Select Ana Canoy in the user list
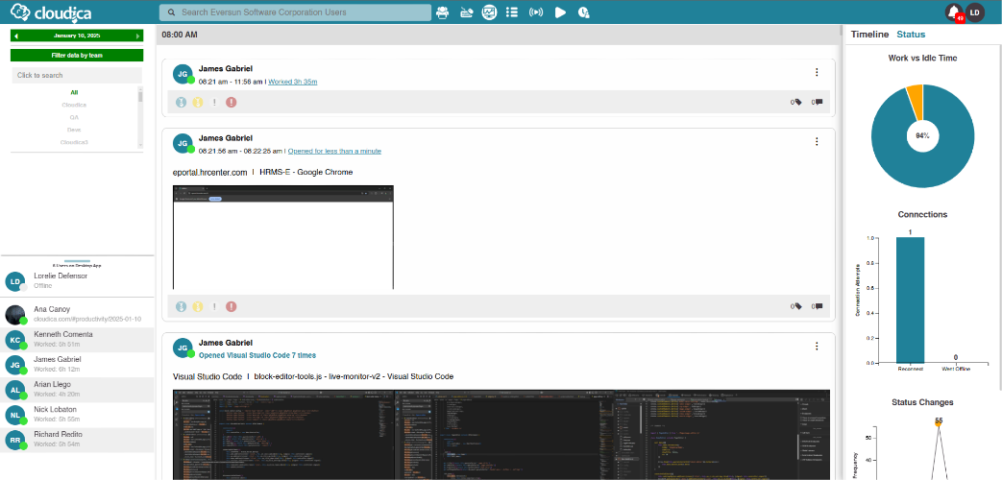 pos(77,314)
